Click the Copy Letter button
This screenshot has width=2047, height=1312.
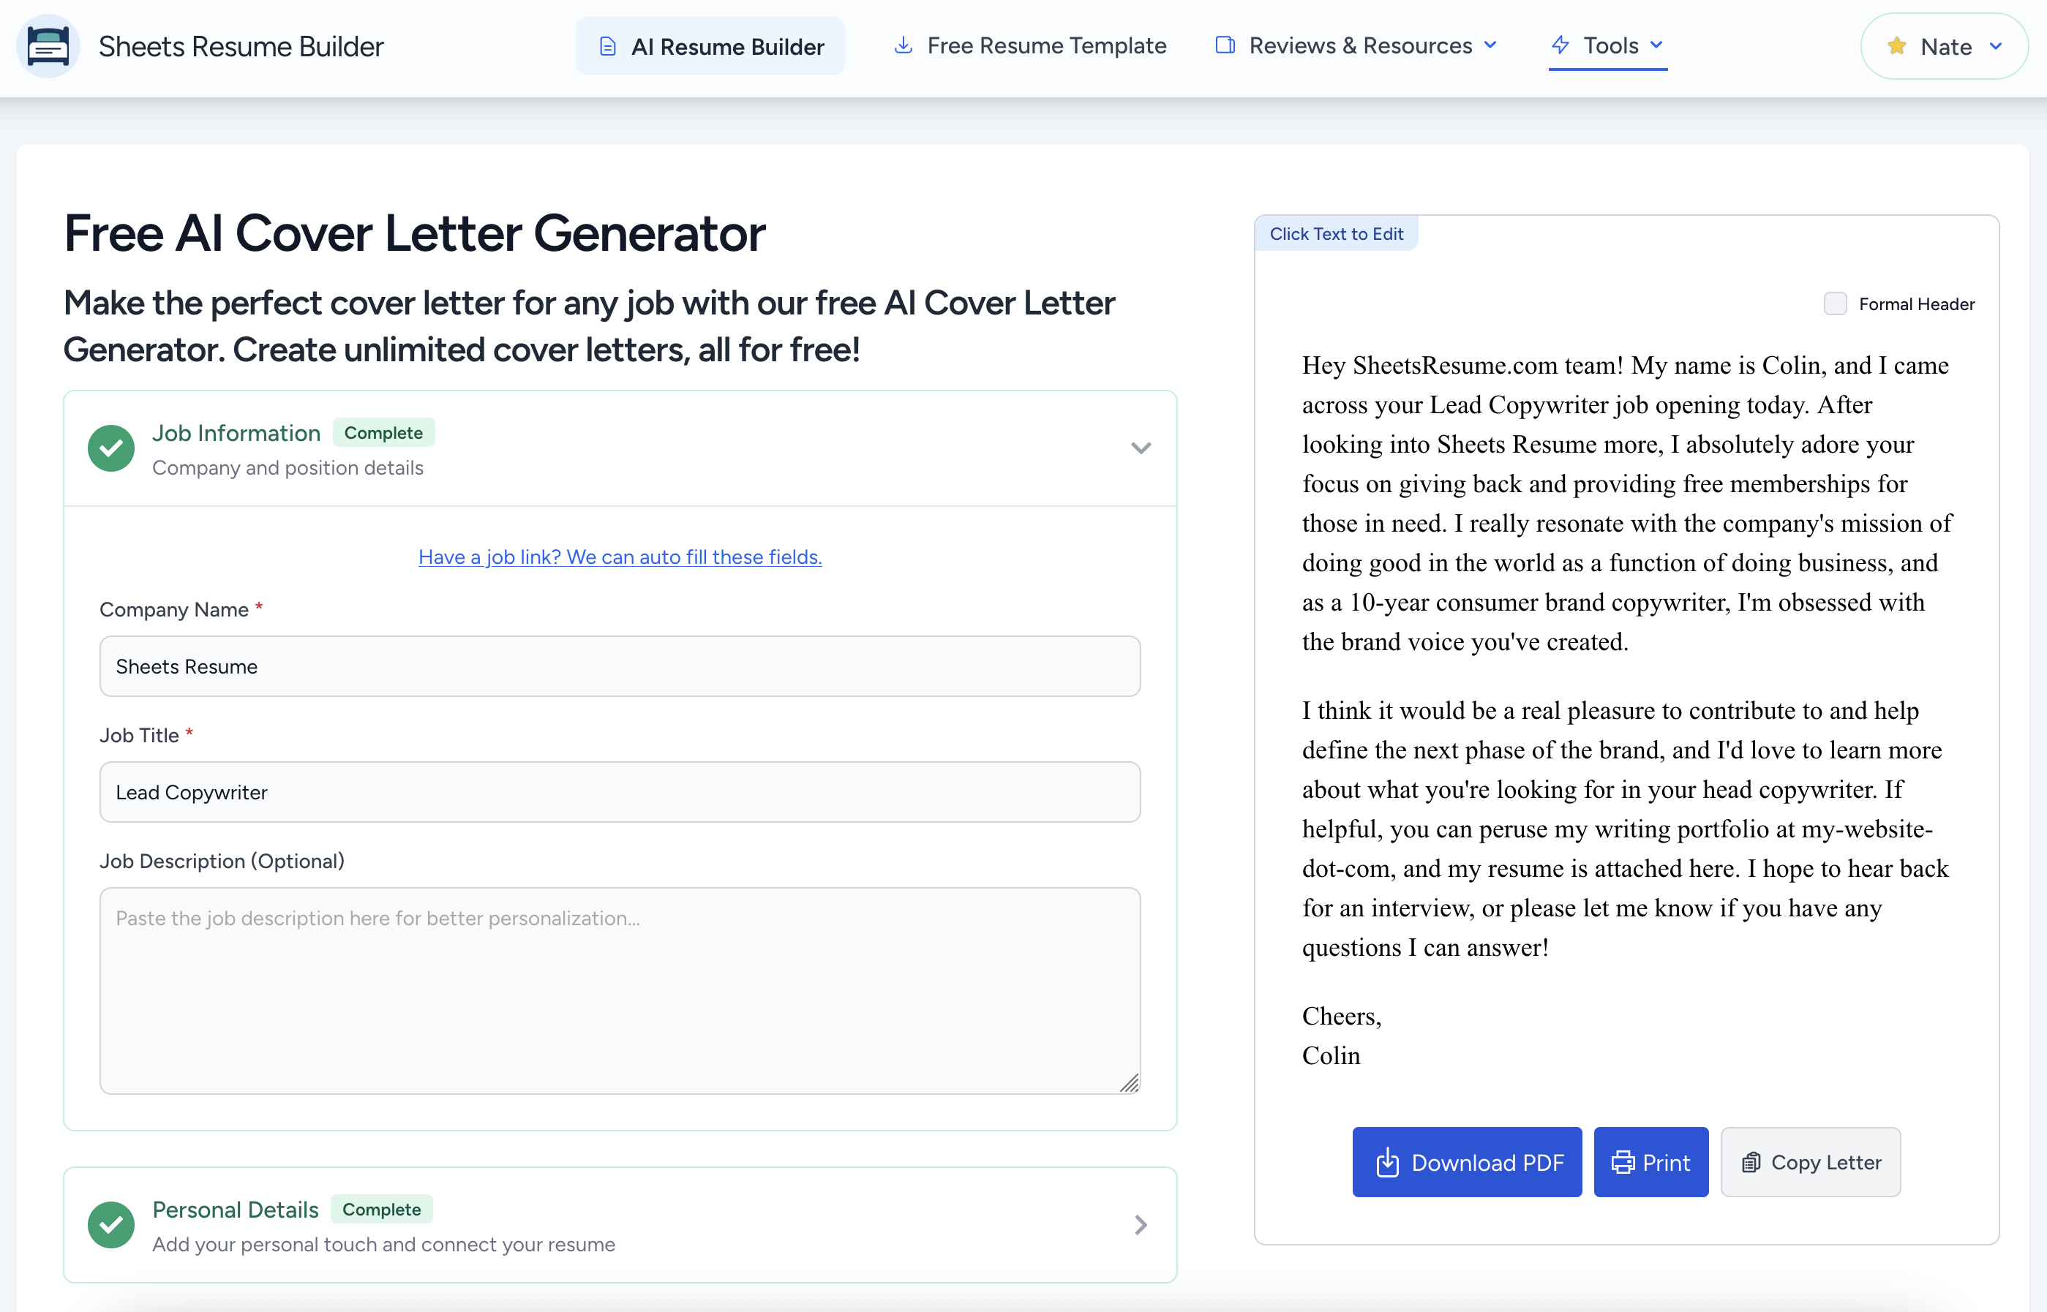coord(1810,1162)
